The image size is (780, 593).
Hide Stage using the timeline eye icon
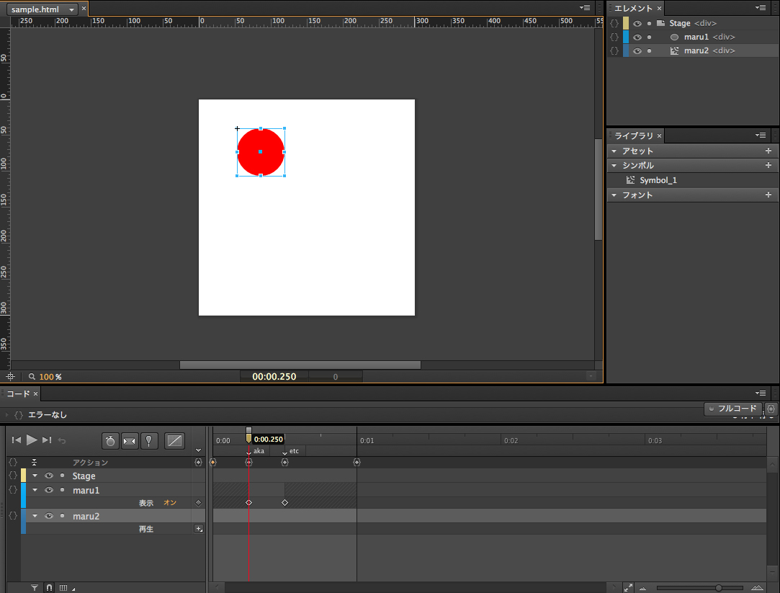49,476
